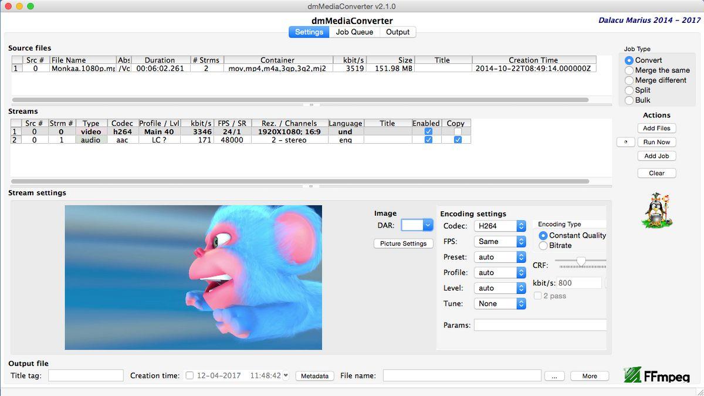Screen dimensions: 704x396
Task: Select Merge the same job type
Action: pos(629,70)
